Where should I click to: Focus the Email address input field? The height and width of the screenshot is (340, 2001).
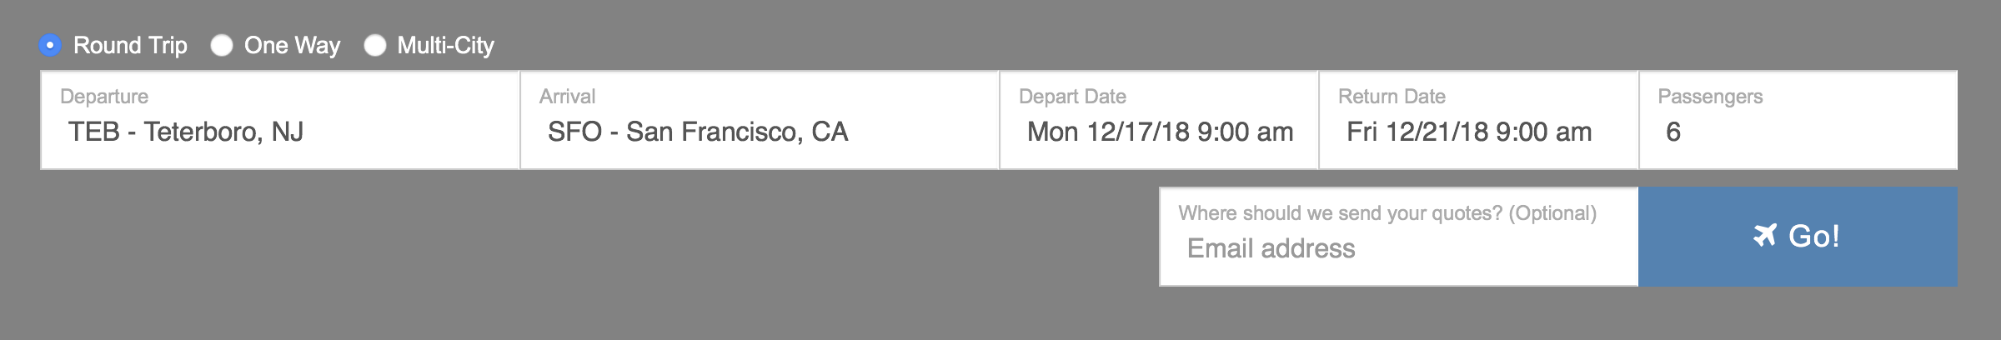(1399, 237)
